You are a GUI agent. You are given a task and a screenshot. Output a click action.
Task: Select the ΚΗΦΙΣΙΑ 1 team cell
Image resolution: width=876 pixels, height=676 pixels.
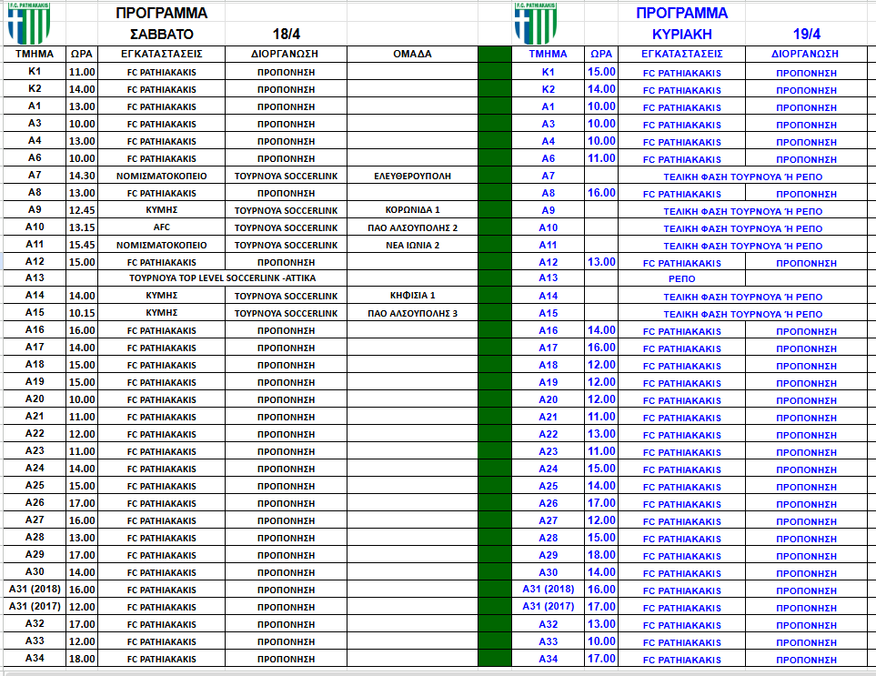[412, 296]
